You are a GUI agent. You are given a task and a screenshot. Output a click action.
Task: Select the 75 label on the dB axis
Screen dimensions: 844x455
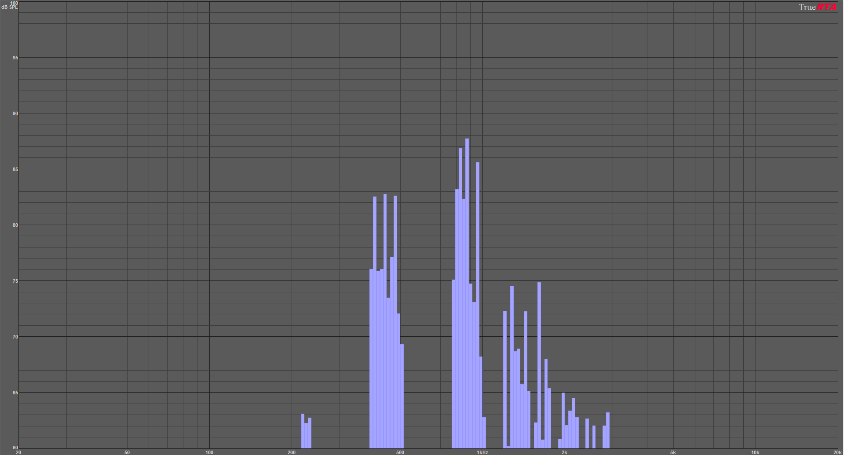pyautogui.click(x=15, y=281)
